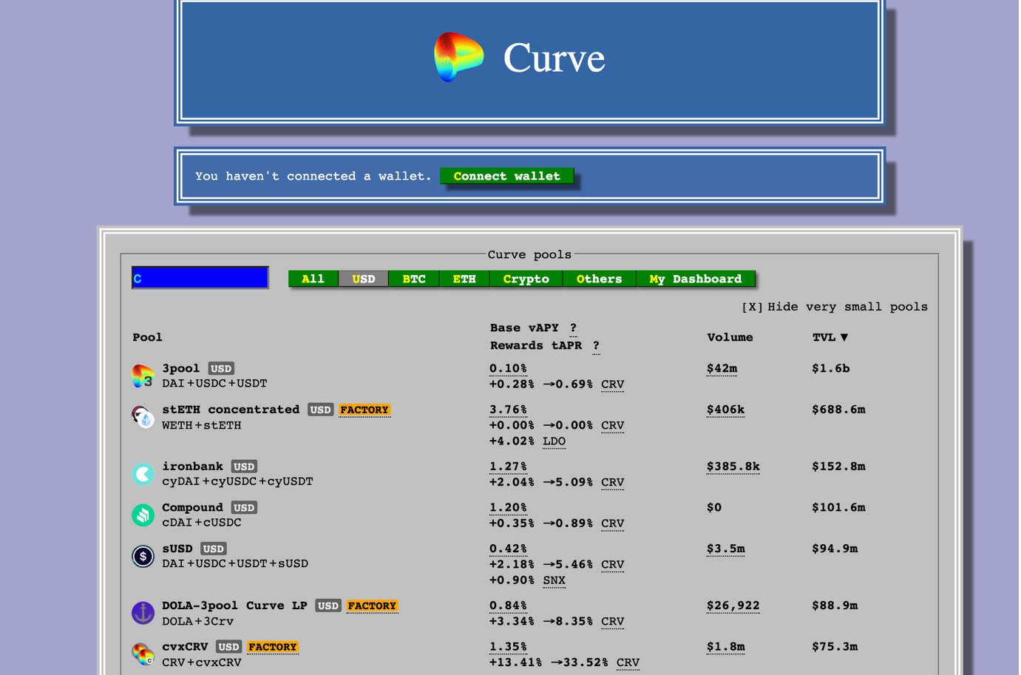Click the LDO reward token link
Viewport: 1021px width, 675px height.
click(554, 441)
